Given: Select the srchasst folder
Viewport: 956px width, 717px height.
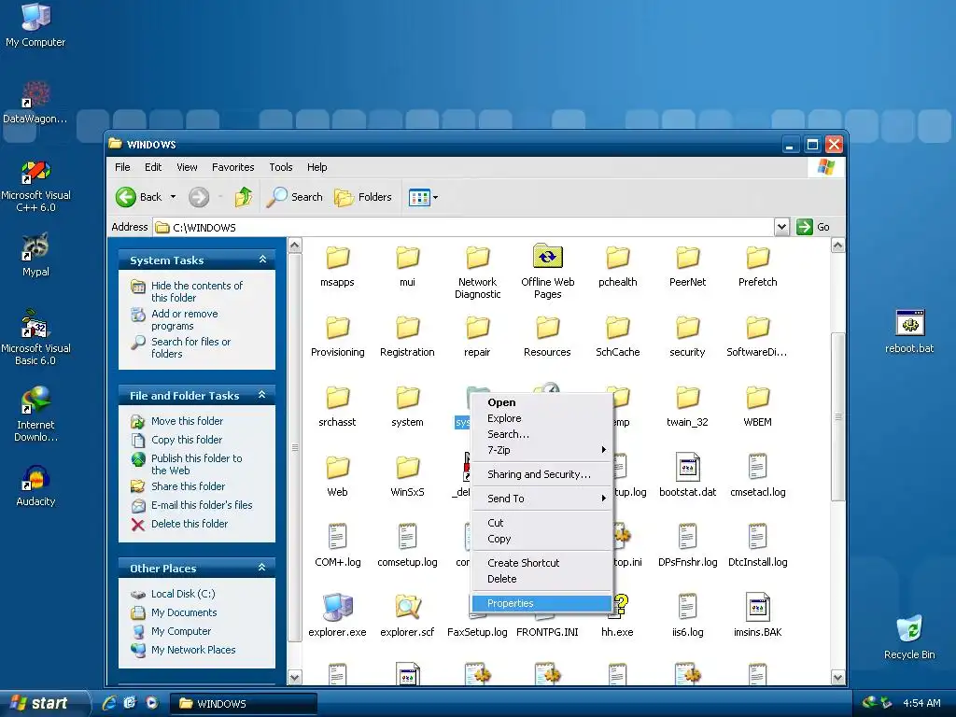Looking at the screenshot, I should [337, 406].
